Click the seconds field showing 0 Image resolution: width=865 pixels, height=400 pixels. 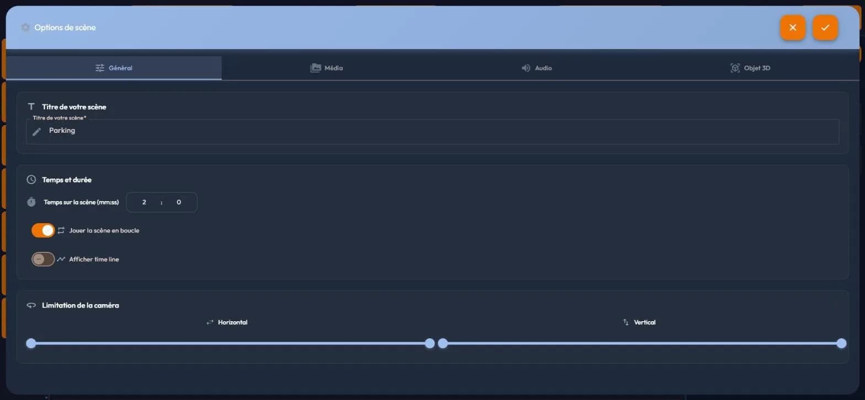(179, 202)
